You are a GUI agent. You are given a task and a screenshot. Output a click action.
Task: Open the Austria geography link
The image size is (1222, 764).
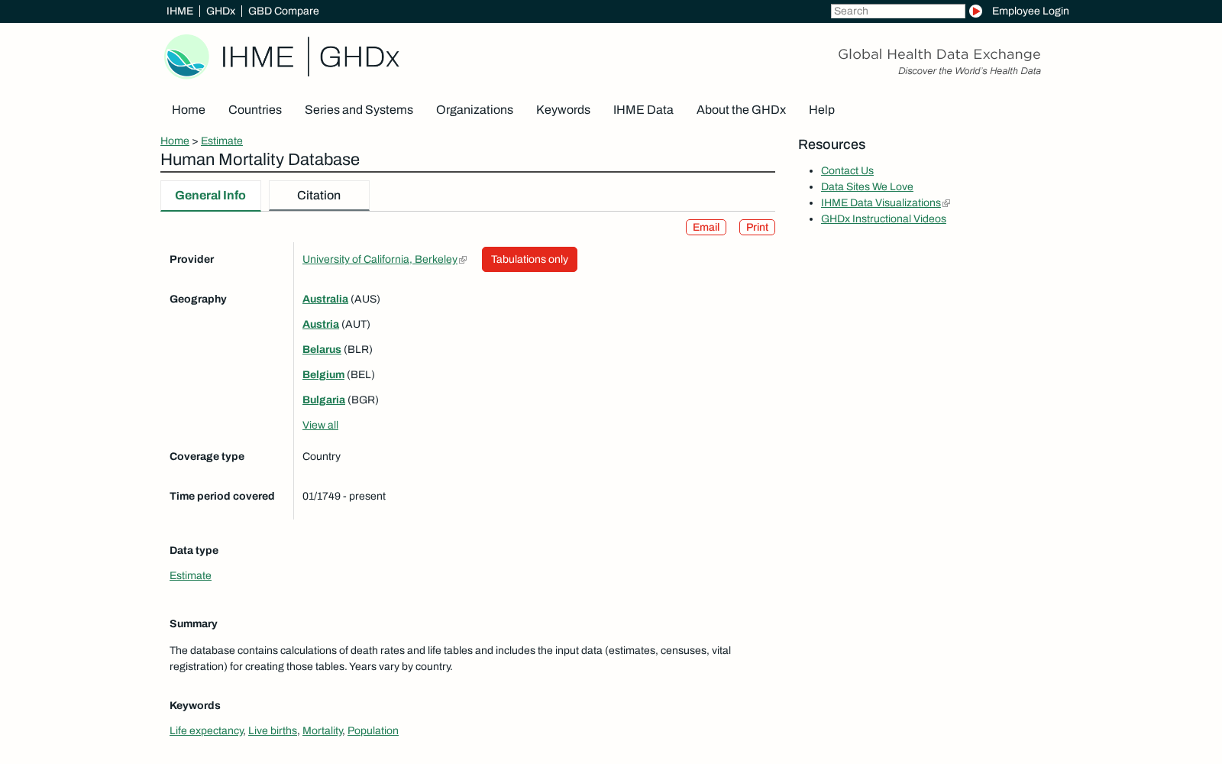[321, 325]
